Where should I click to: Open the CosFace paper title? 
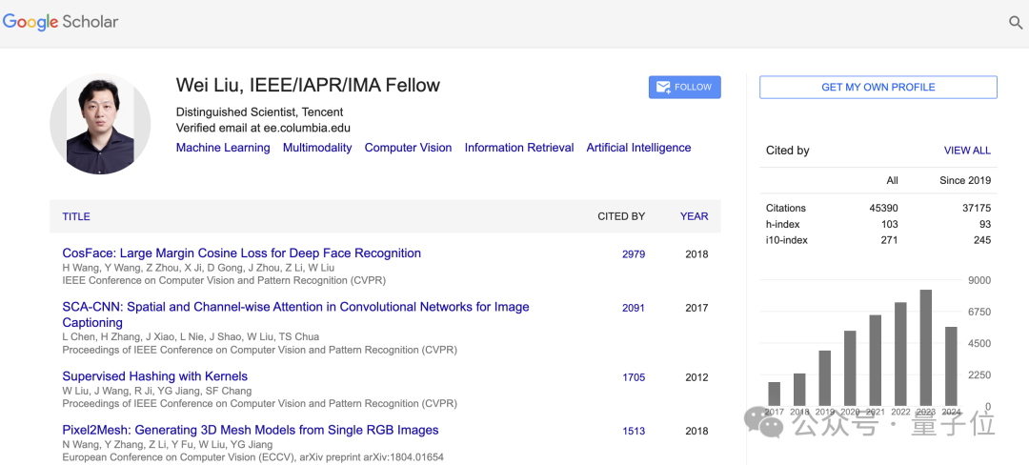click(x=241, y=253)
